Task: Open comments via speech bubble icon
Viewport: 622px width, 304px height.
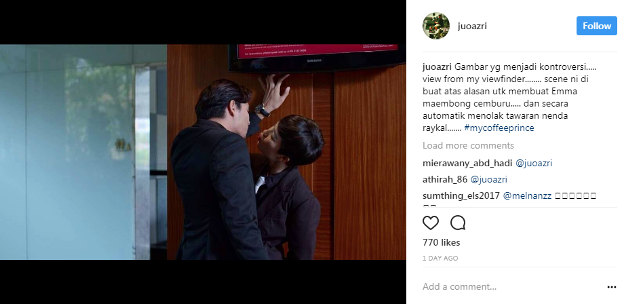Action: (x=458, y=223)
